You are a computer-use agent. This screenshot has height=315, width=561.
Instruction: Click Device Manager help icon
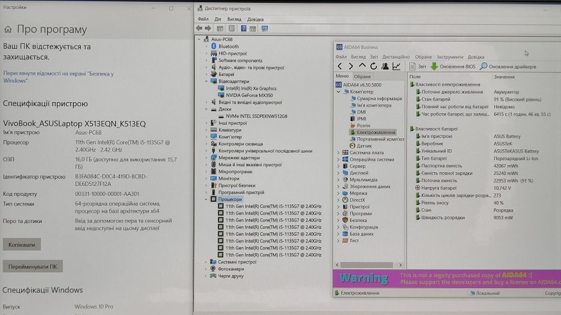point(243,29)
